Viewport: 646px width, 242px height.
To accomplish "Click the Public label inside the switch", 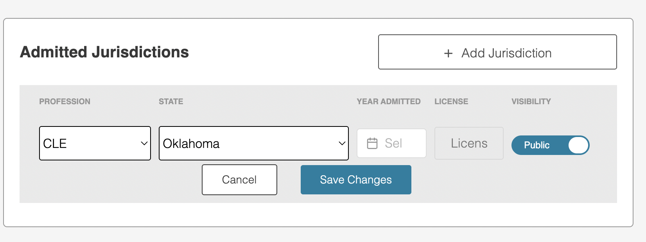I will [537, 145].
